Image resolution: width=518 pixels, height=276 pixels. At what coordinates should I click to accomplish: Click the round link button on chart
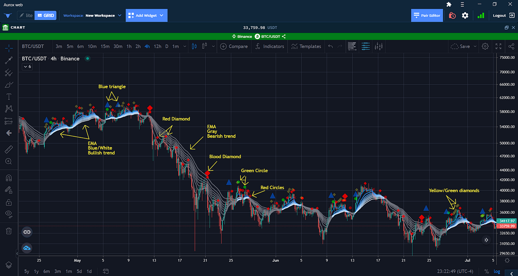(27, 232)
